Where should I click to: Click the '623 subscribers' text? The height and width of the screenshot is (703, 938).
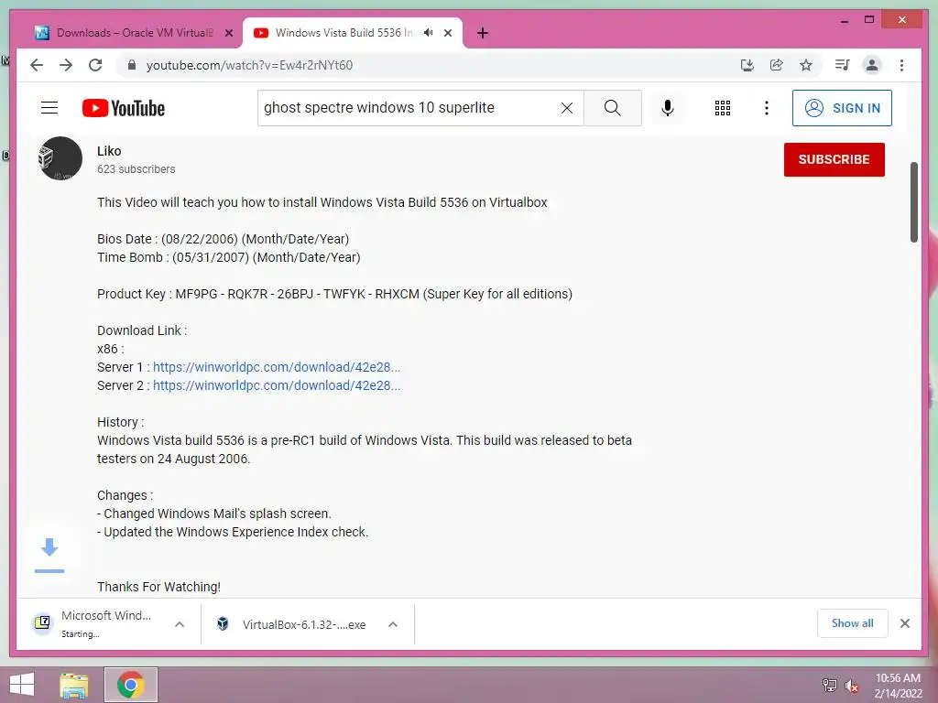point(136,169)
